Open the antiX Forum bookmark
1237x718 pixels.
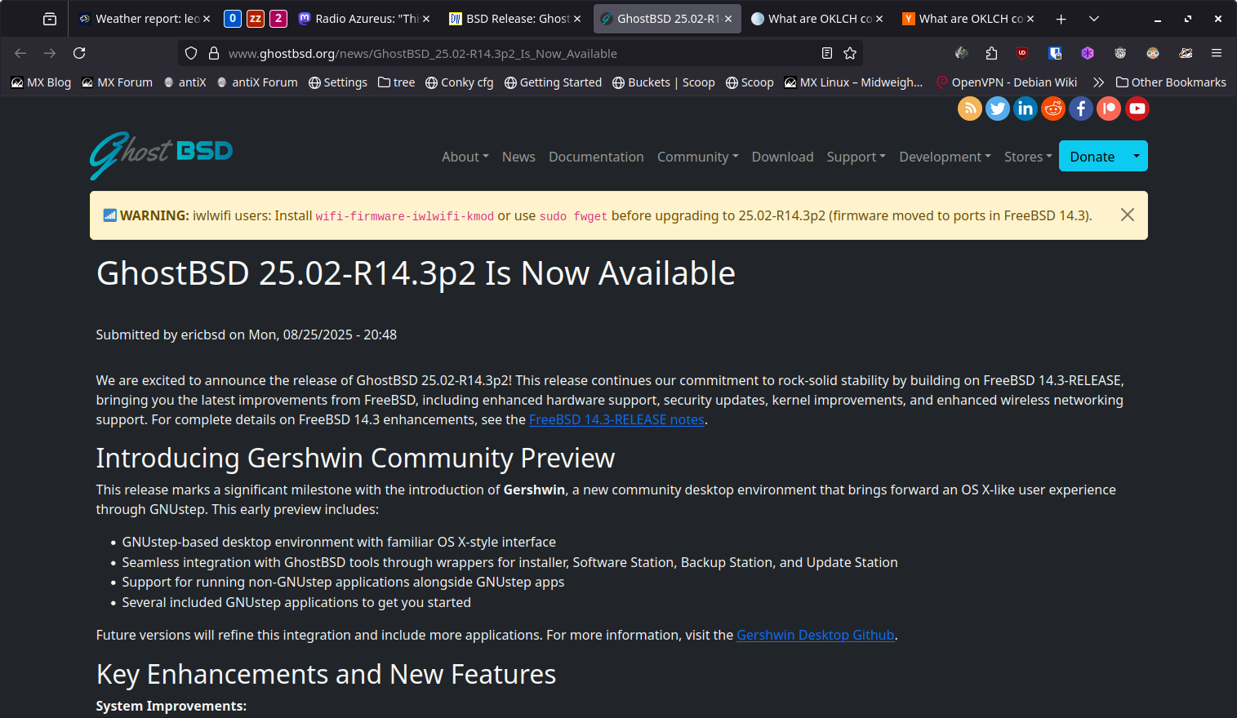256,82
